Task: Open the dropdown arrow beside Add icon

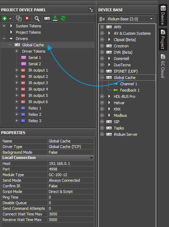Action: tap(10, 19)
